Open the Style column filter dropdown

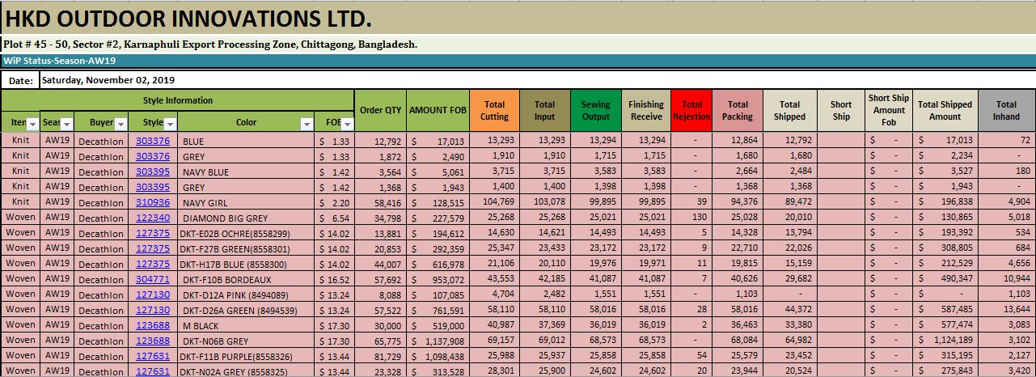(170, 124)
